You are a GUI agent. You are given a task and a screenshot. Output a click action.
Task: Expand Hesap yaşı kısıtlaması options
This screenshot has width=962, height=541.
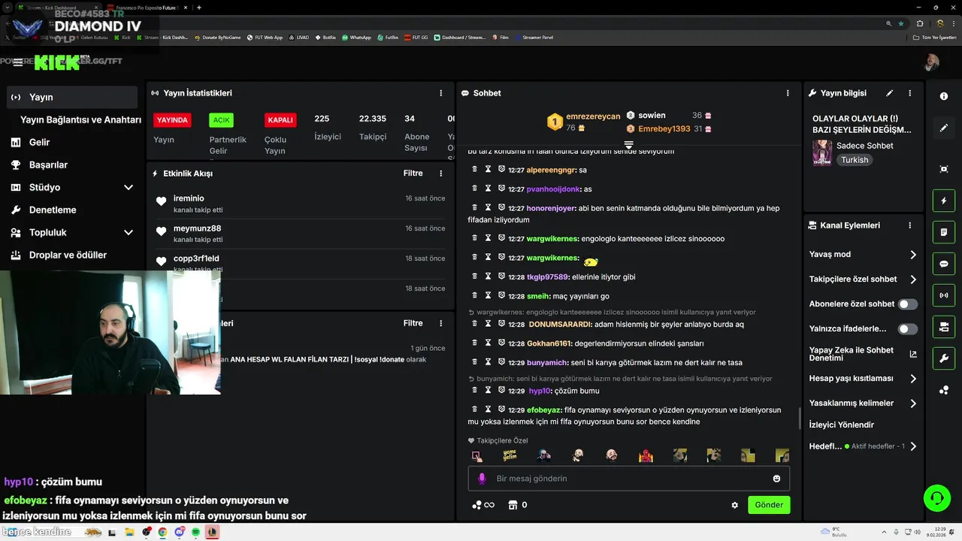tap(913, 379)
